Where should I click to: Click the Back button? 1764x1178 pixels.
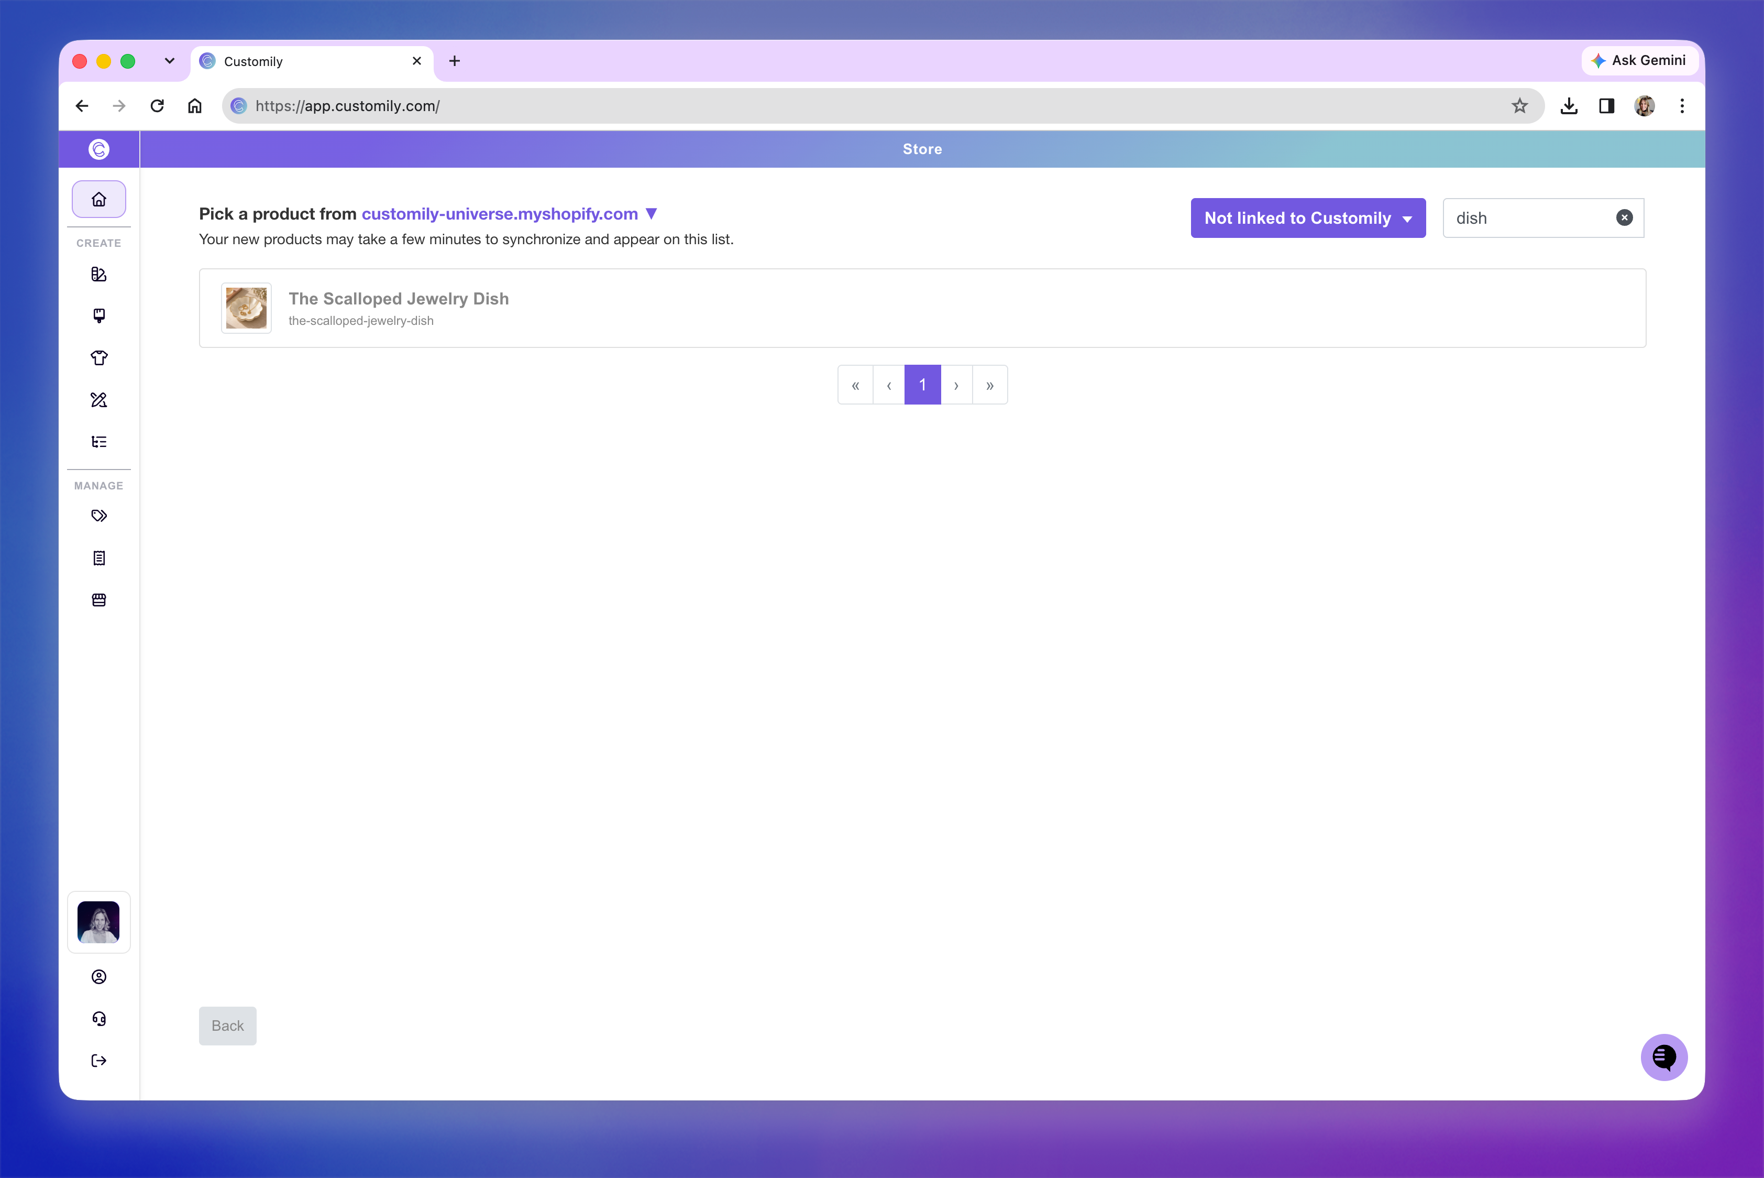[x=227, y=1026]
